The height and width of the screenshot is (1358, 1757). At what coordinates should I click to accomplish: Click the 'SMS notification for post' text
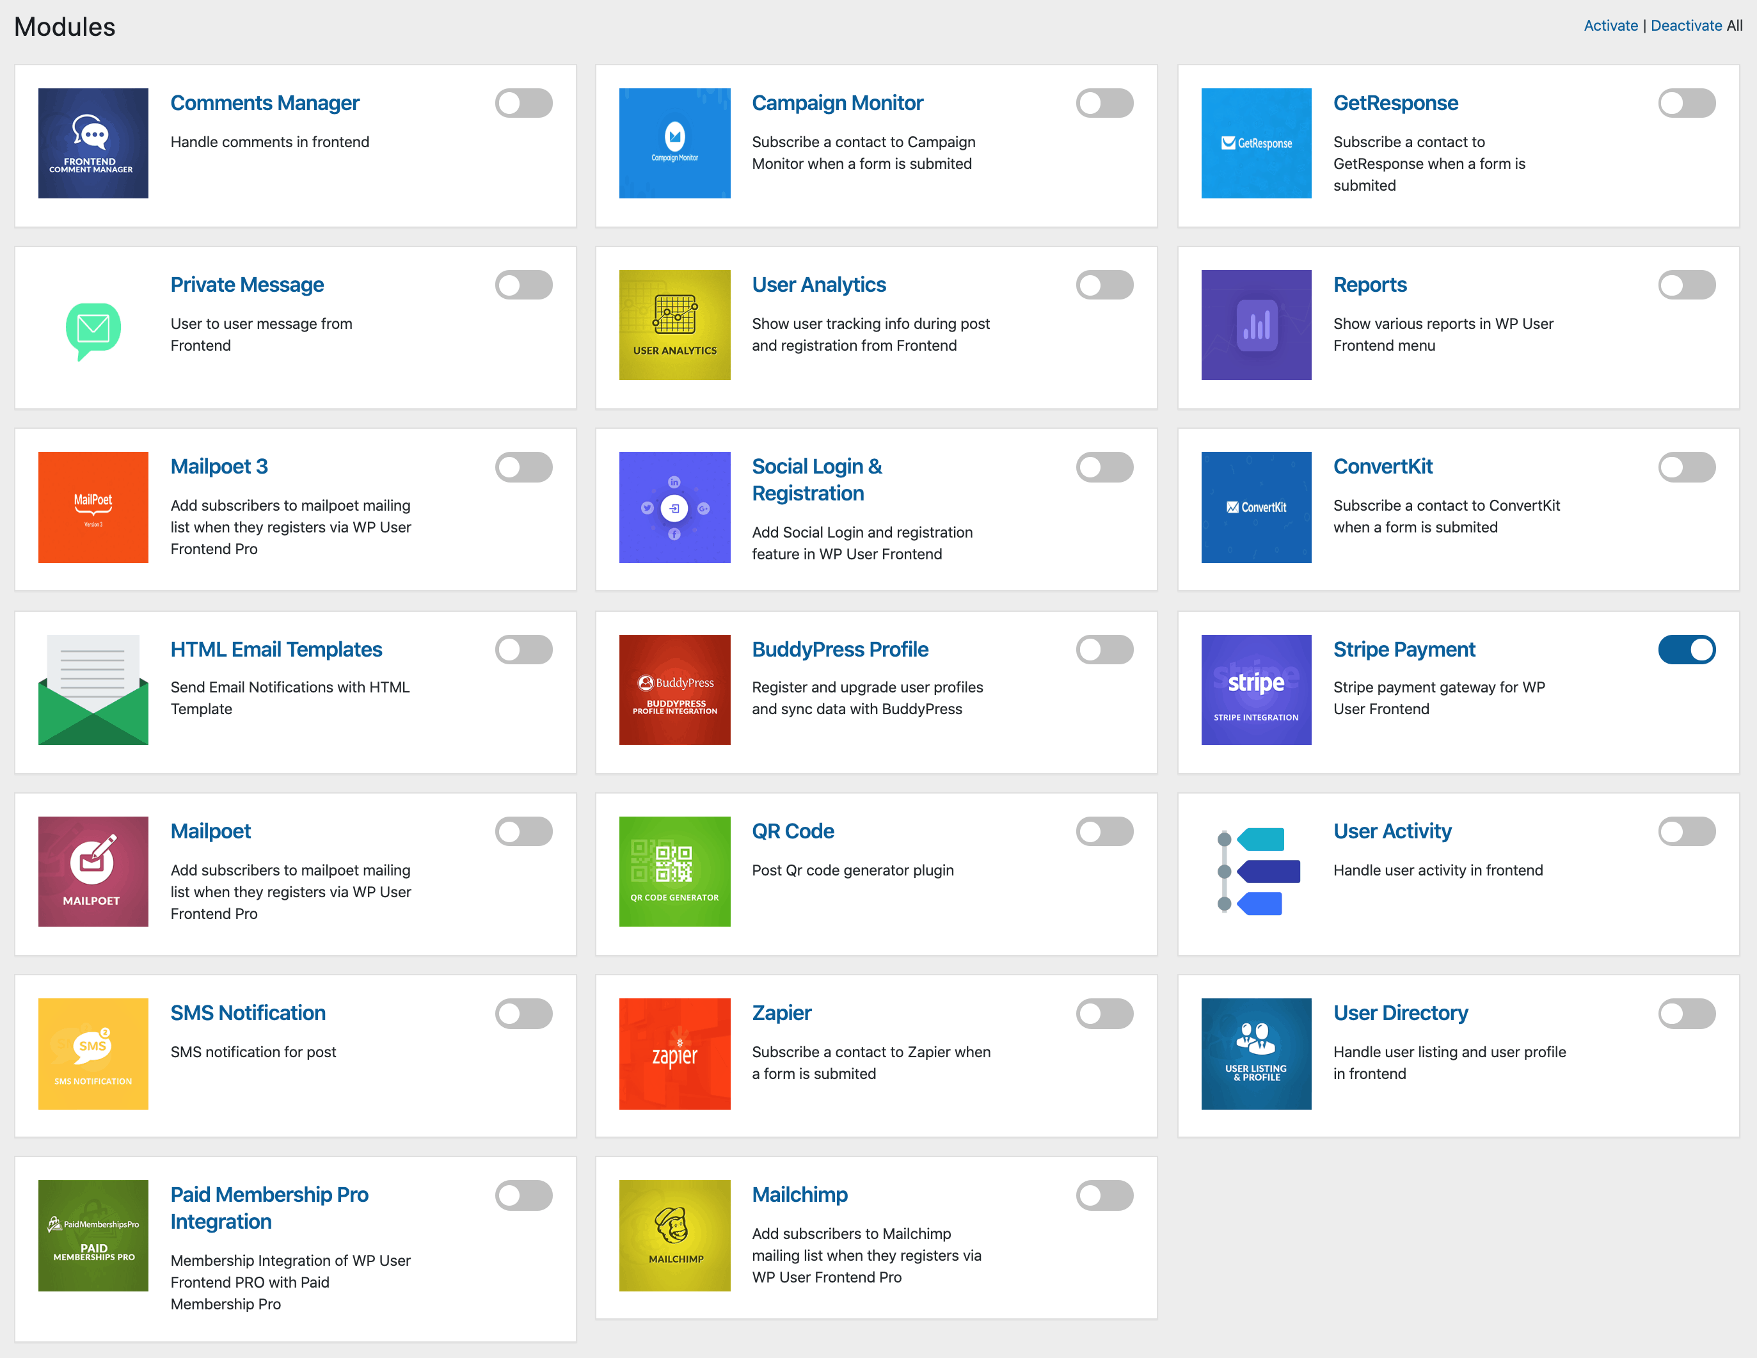tap(253, 1052)
